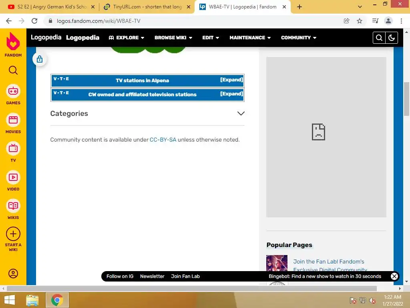Close the TinyURL.com tab
This screenshot has height=308, width=410.
(189, 7)
